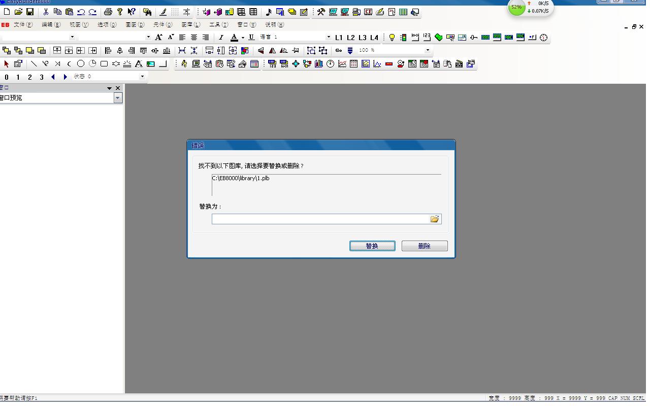Viewport: 650px width, 406px height.
Task: Switch to label language L4
Action: click(374, 37)
